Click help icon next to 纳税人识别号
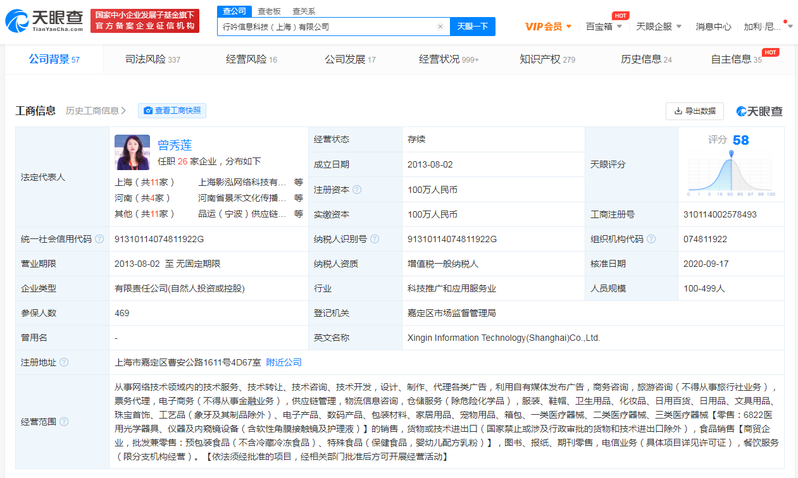The image size is (798, 478). pyautogui.click(x=375, y=239)
